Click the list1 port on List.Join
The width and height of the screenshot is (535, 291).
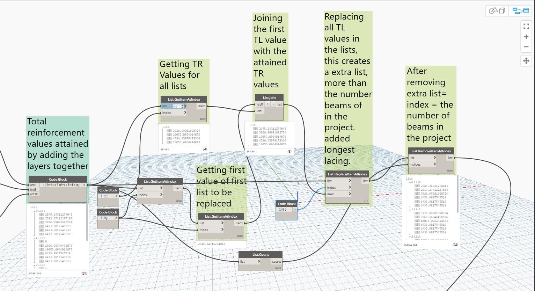point(259,111)
